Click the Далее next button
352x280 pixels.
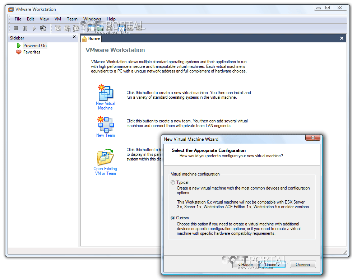click(x=272, y=265)
